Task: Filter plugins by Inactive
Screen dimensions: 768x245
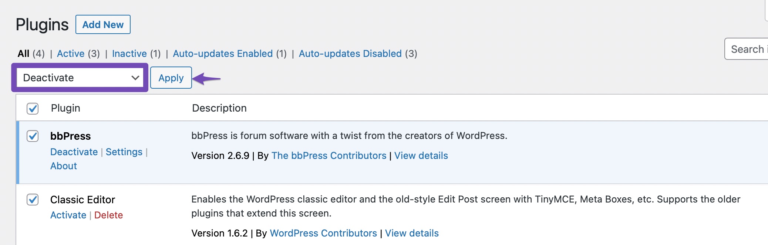Action: (129, 54)
